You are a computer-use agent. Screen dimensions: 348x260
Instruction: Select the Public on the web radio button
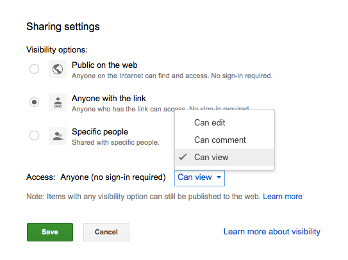34,69
